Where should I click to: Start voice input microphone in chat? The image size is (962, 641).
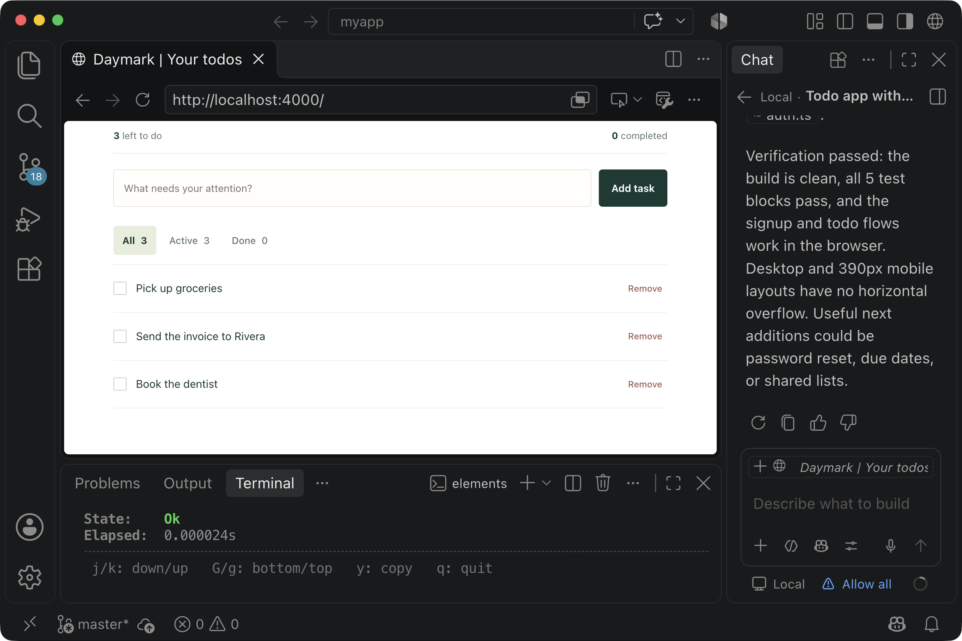[x=890, y=545]
